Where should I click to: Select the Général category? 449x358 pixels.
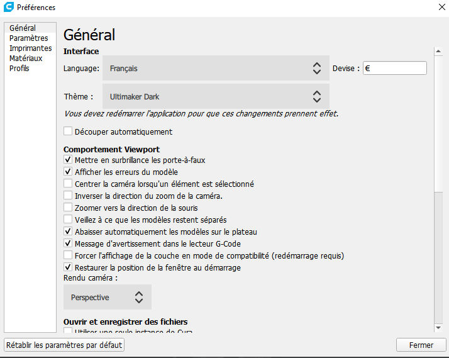30,28
